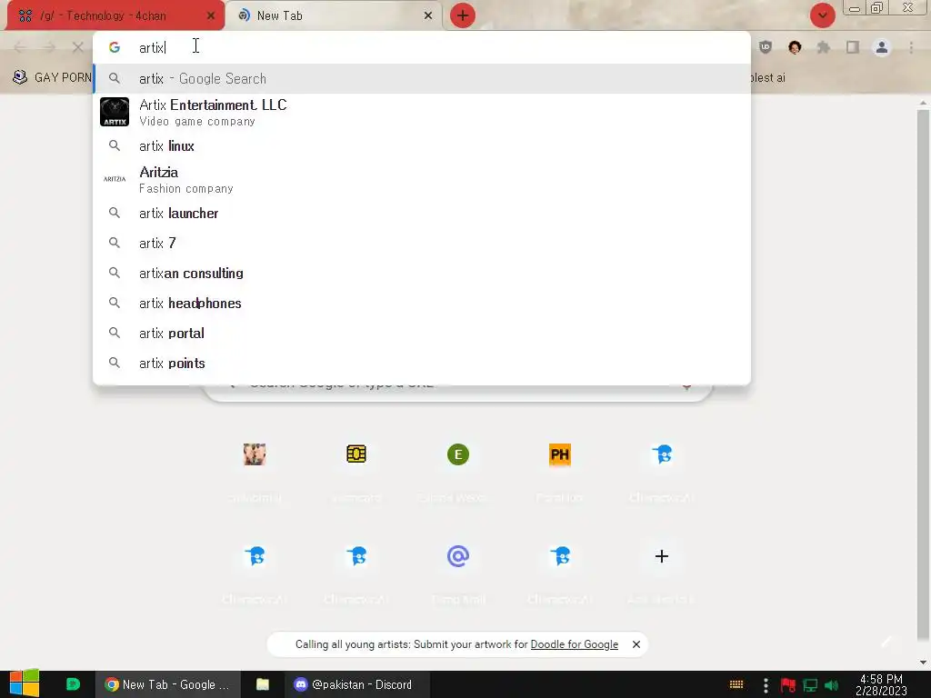Click the red flag tray icon
The width and height of the screenshot is (931, 698).
pos(788,685)
